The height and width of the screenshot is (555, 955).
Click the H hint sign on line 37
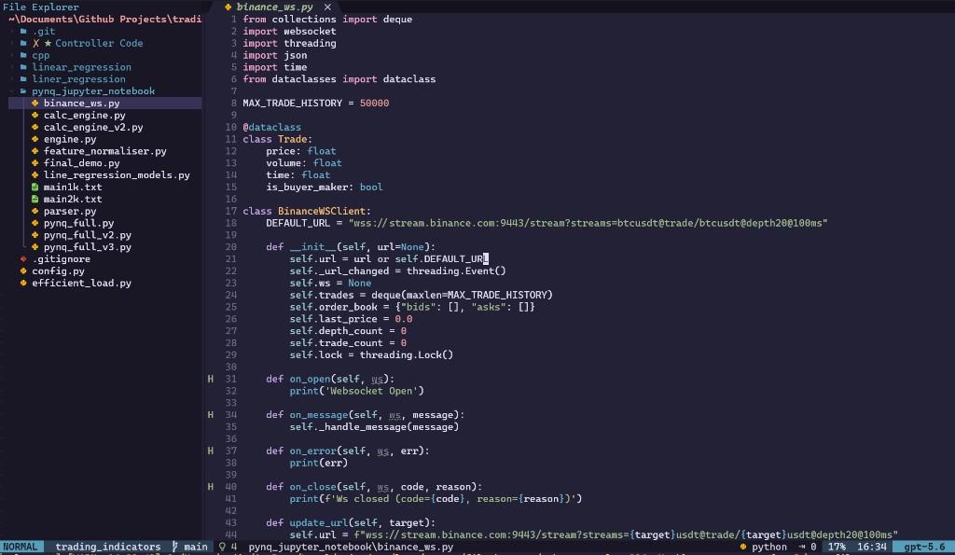pos(210,451)
